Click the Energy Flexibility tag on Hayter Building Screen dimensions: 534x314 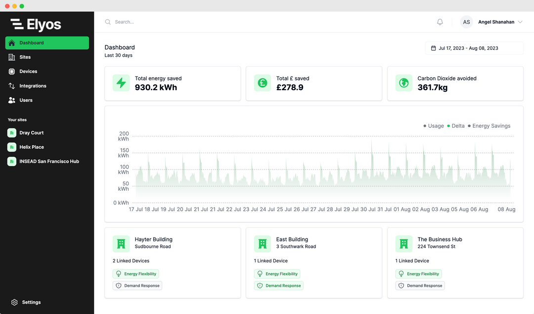coord(136,274)
